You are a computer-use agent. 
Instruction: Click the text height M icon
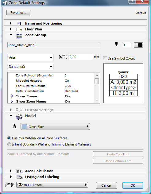pyautogui.click(x=63, y=57)
